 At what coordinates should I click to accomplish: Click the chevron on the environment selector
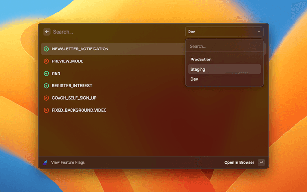[259, 32]
